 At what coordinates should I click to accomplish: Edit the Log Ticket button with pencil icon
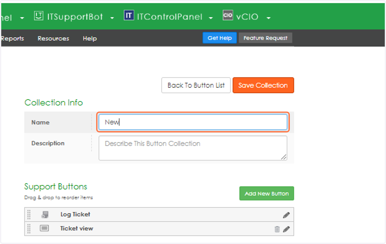(286, 215)
